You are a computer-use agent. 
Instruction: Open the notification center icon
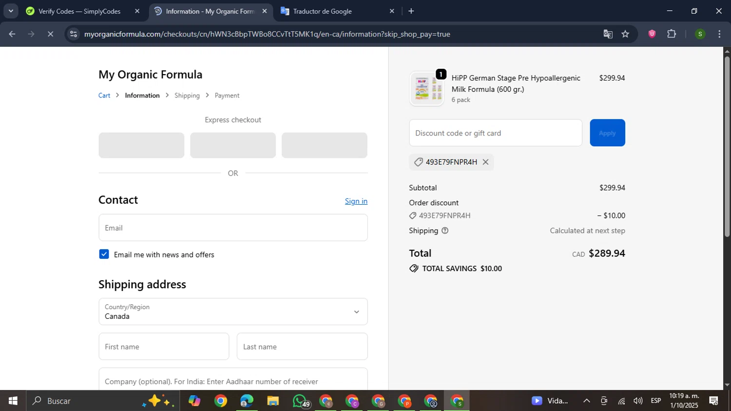click(714, 401)
